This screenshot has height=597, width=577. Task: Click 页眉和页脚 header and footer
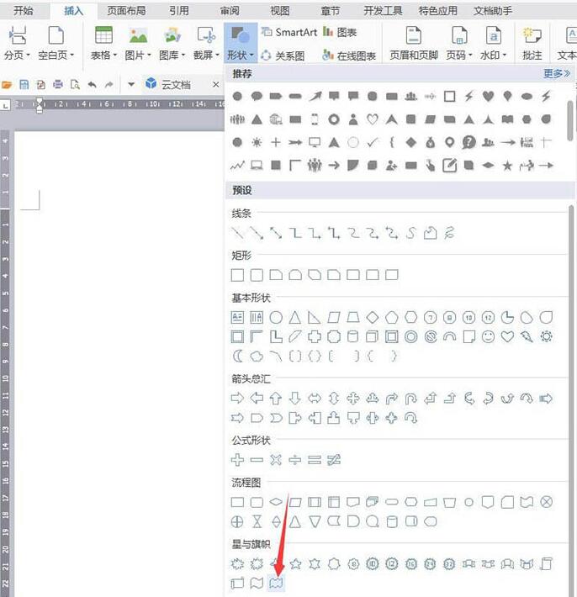(x=414, y=43)
